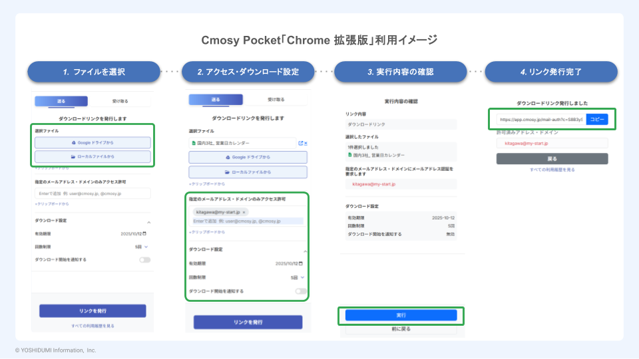Open すべての利用履歴を見る link under 戻る button
The height and width of the screenshot is (359, 639).
(x=552, y=170)
